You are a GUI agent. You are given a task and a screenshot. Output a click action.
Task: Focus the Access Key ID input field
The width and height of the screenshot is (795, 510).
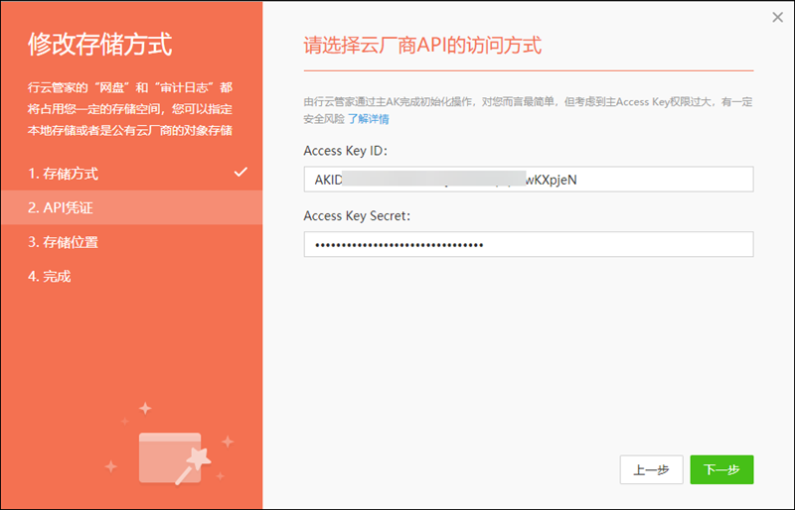(528, 179)
